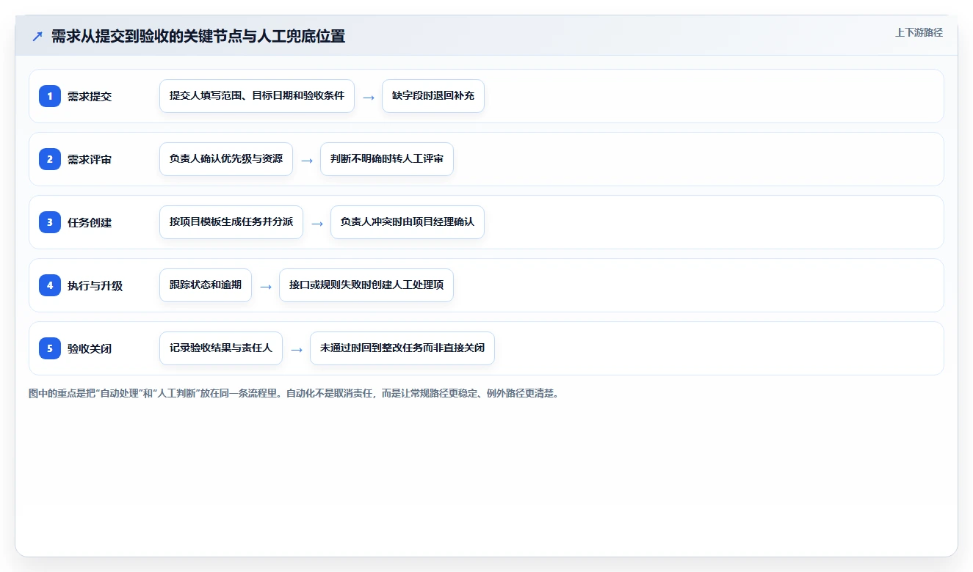This screenshot has height=572, width=973.
Task: Click the number 4 step badge
Action: pyautogui.click(x=50, y=285)
